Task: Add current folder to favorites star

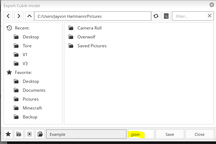Action: [8, 134]
